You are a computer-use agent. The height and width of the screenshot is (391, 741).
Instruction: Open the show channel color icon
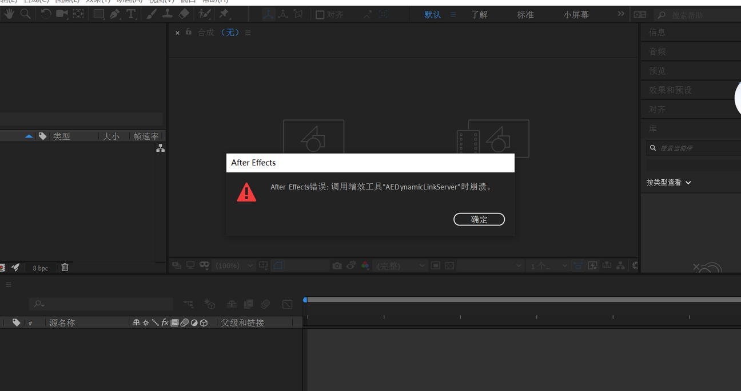(x=365, y=265)
